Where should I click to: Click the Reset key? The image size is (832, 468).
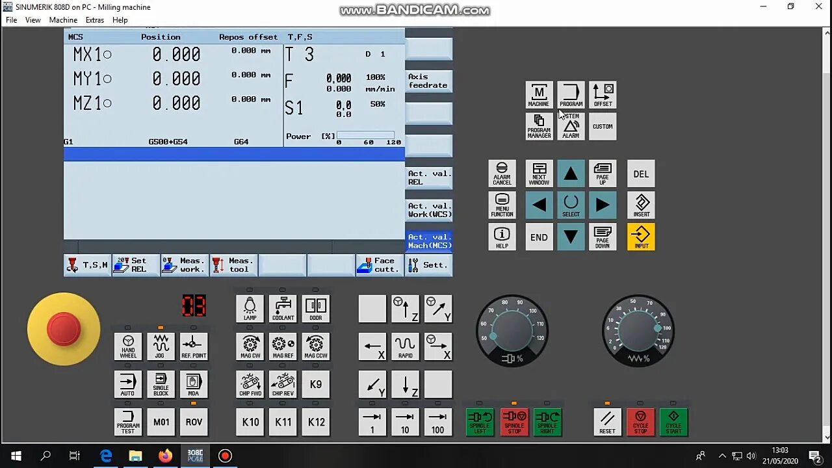(607, 422)
